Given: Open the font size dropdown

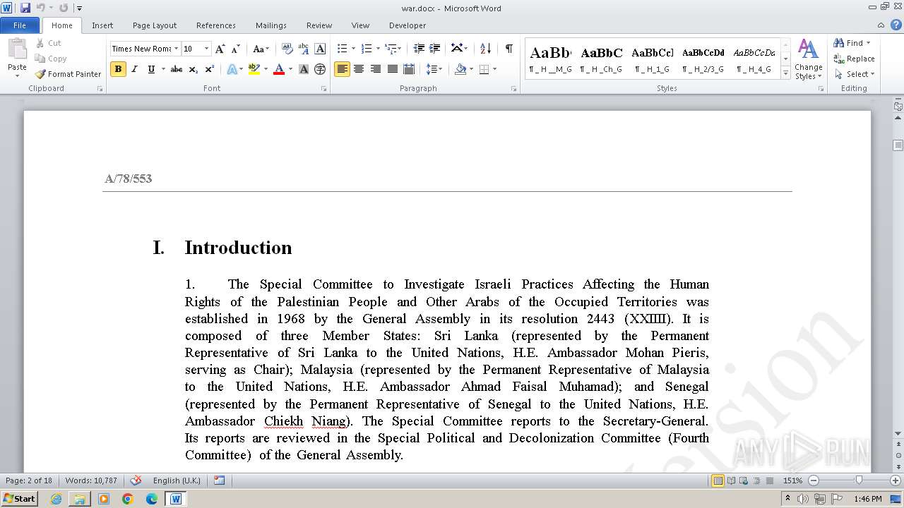Looking at the screenshot, I should tap(206, 49).
